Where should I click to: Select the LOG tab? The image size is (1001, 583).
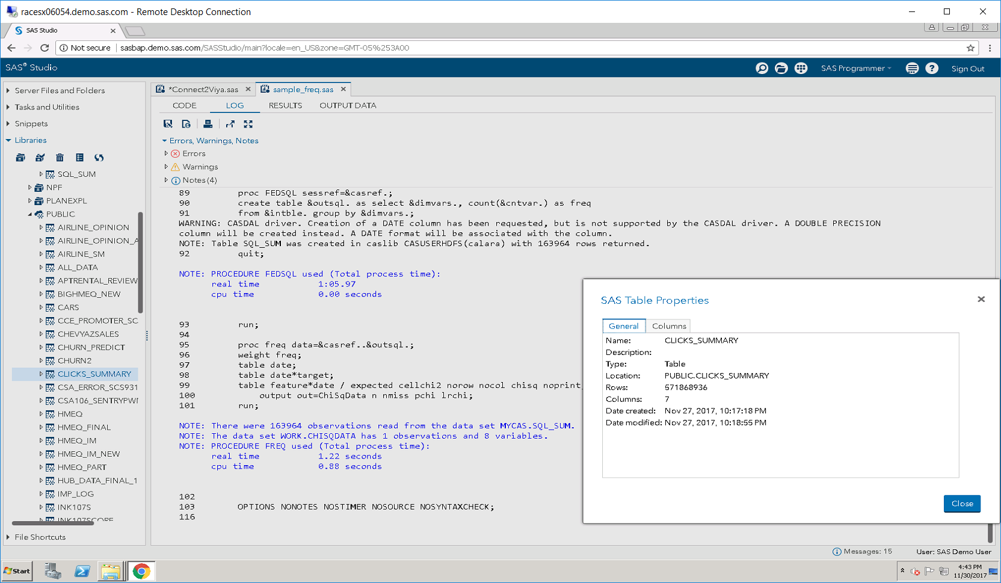(x=235, y=105)
